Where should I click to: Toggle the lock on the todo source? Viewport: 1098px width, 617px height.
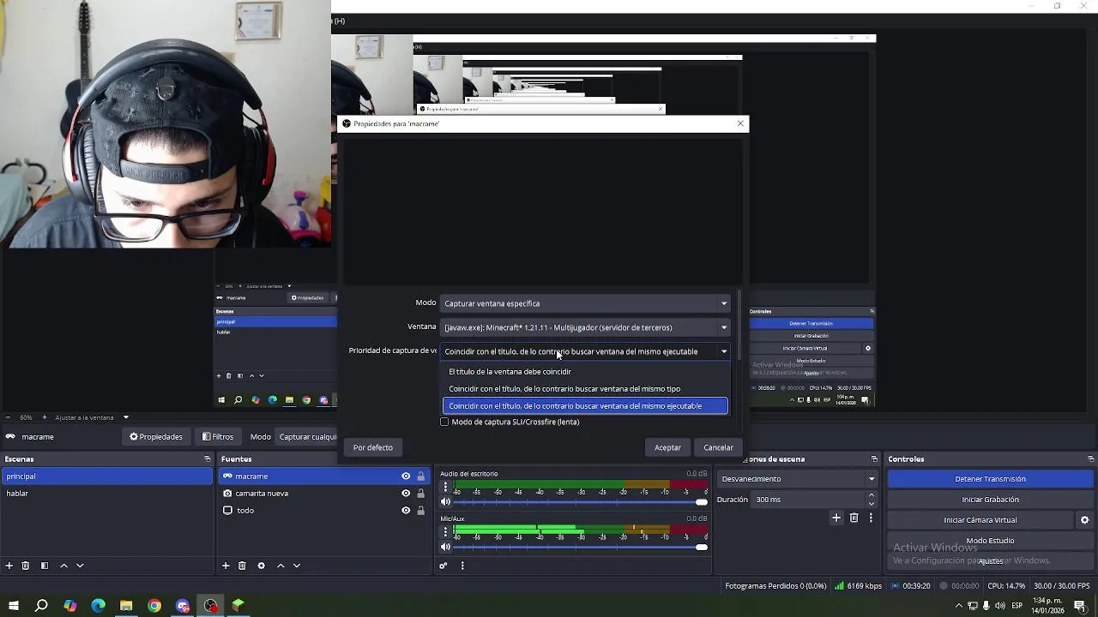coord(420,511)
